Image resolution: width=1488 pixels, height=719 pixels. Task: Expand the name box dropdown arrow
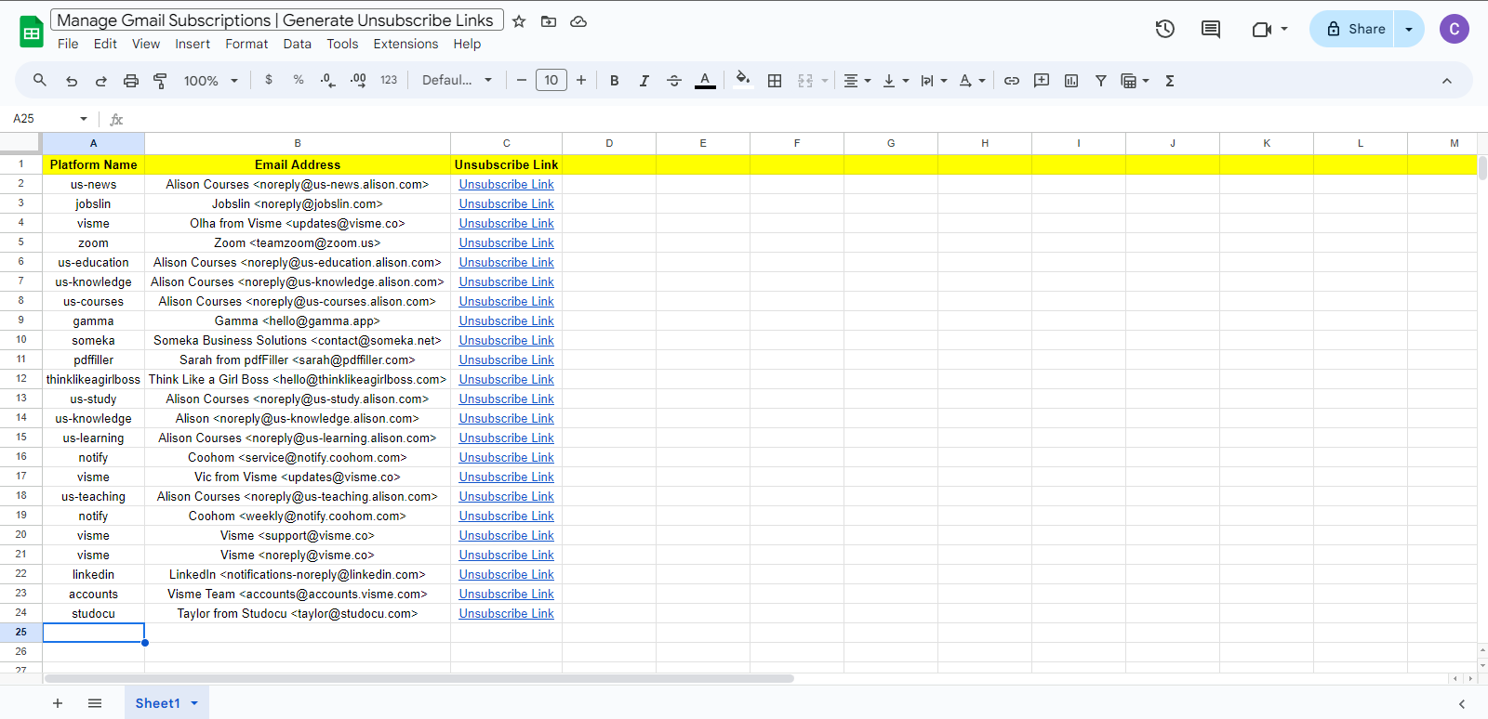click(84, 119)
